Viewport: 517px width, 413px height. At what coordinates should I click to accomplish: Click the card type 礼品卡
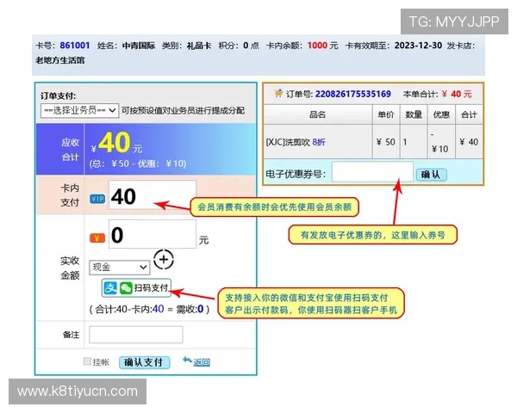(x=199, y=46)
